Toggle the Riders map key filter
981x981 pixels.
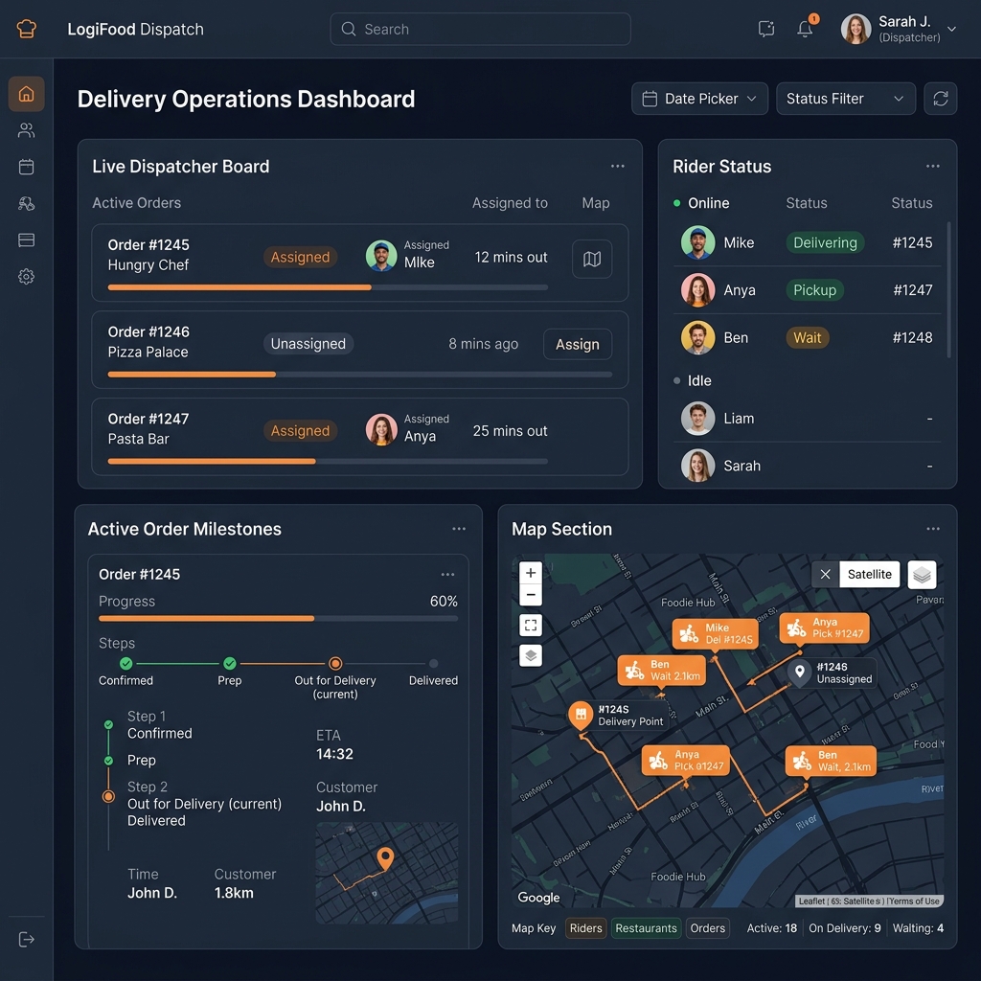tap(585, 927)
